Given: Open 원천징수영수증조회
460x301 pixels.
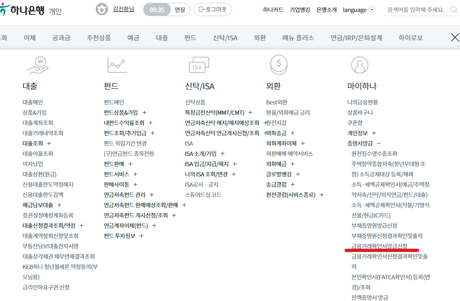Looking at the screenshot, I should 374,153.
